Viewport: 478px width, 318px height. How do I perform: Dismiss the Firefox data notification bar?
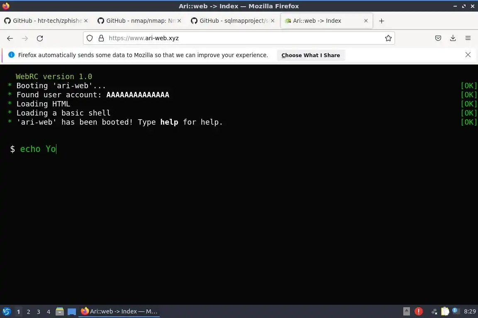click(x=468, y=55)
